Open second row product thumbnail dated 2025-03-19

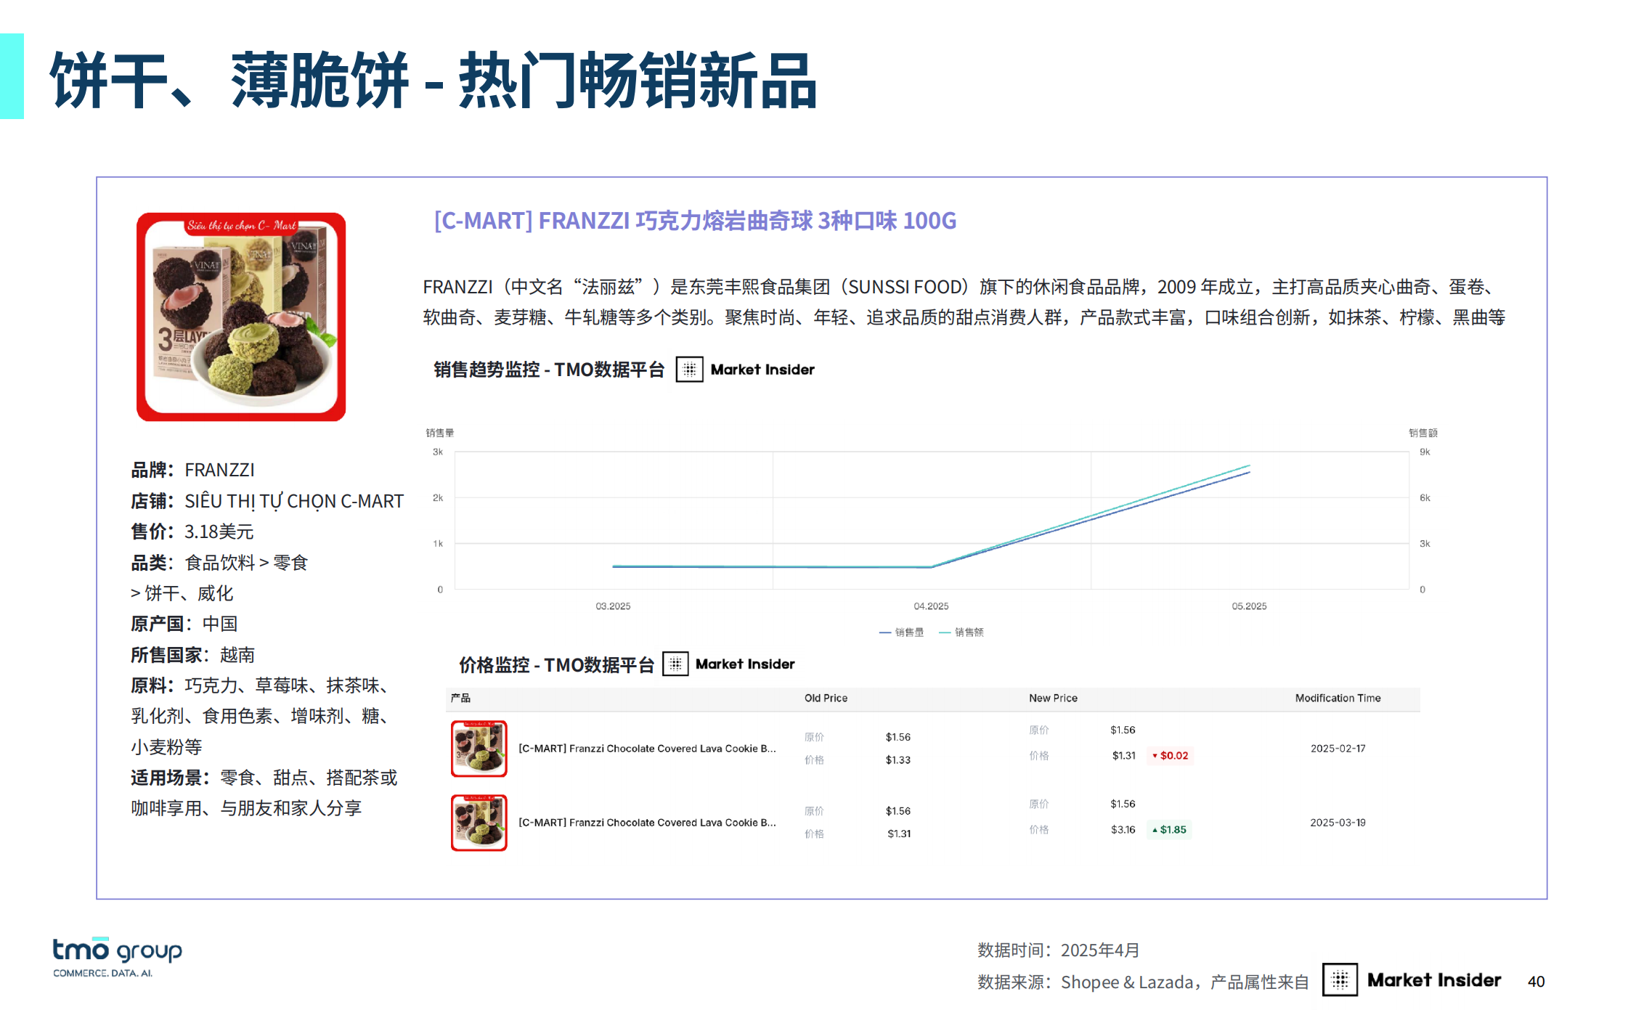479,823
